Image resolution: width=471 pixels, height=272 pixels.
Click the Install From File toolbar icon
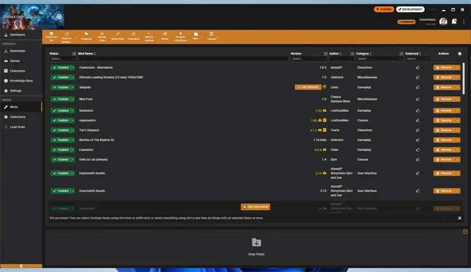coord(51,34)
